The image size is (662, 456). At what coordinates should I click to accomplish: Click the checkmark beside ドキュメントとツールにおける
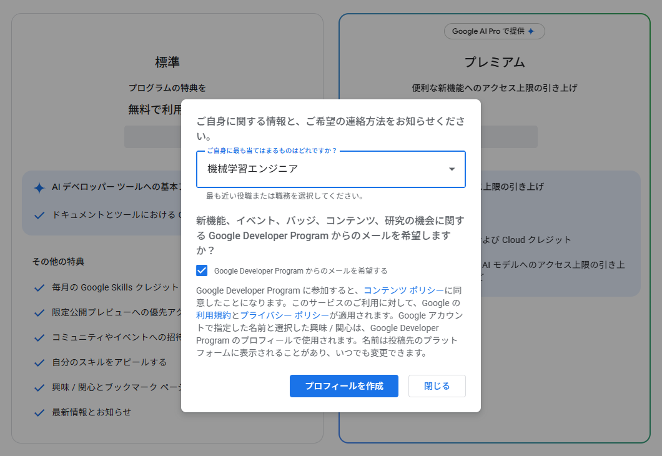coord(39,216)
